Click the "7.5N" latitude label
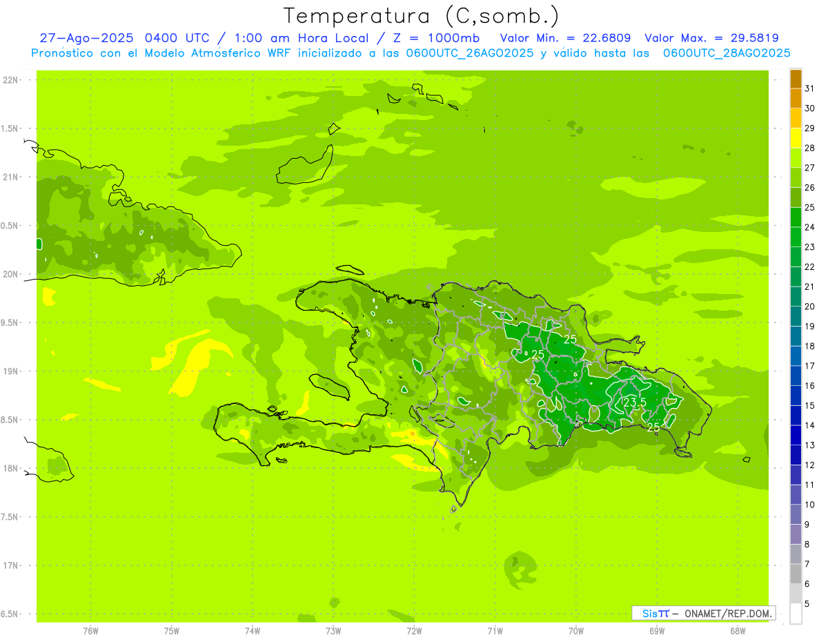 pos(10,516)
